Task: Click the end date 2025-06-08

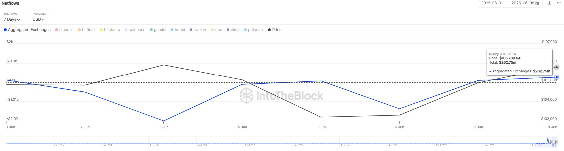Action: pos(522,3)
